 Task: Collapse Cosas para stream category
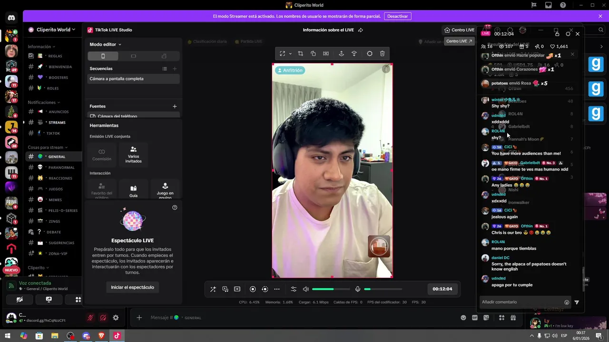click(x=48, y=147)
